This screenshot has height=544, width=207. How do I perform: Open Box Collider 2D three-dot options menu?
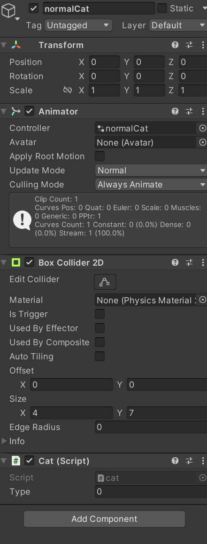(x=202, y=262)
